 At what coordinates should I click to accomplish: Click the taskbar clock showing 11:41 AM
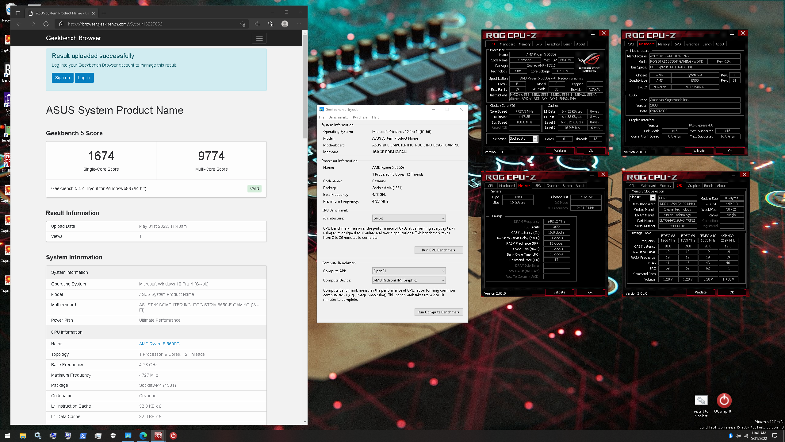(759, 436)
